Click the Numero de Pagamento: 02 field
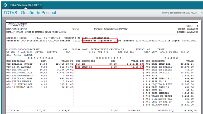This screenshot has width=203, height=114. click(x=100, y=41)
